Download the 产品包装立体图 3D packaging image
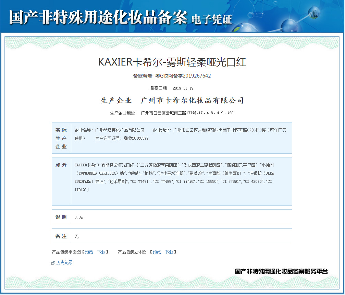Viewport: 345px width, 295px height. pos(169,252)
